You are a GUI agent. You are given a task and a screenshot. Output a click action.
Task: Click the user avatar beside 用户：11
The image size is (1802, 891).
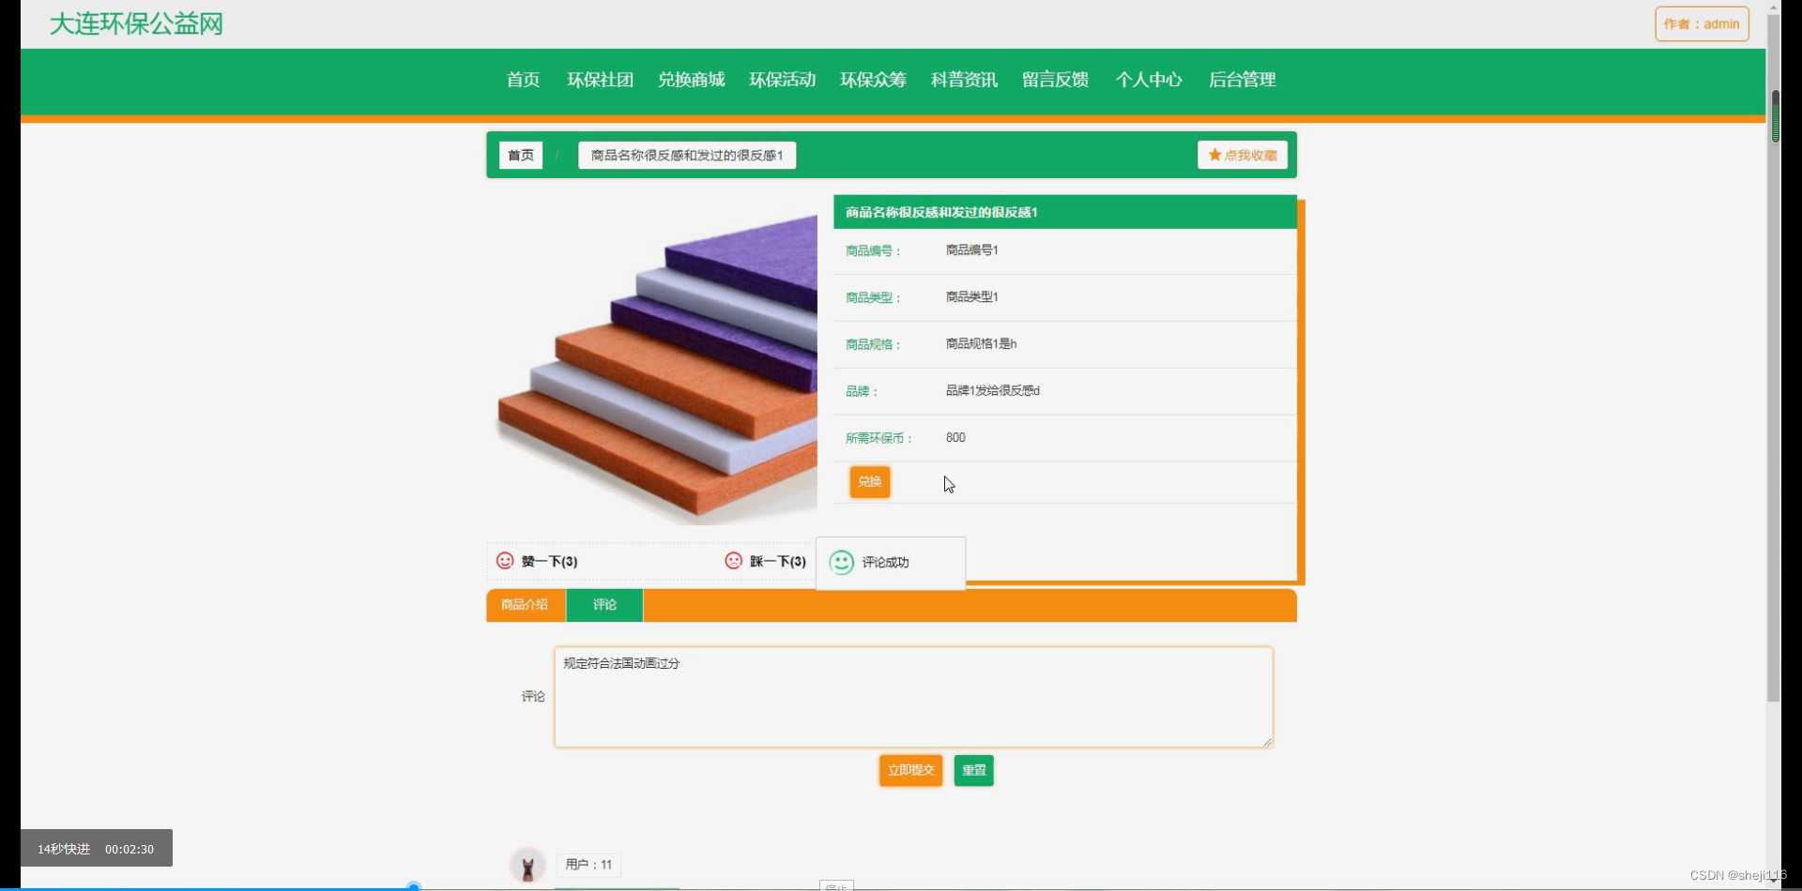(x=528, y=865)
